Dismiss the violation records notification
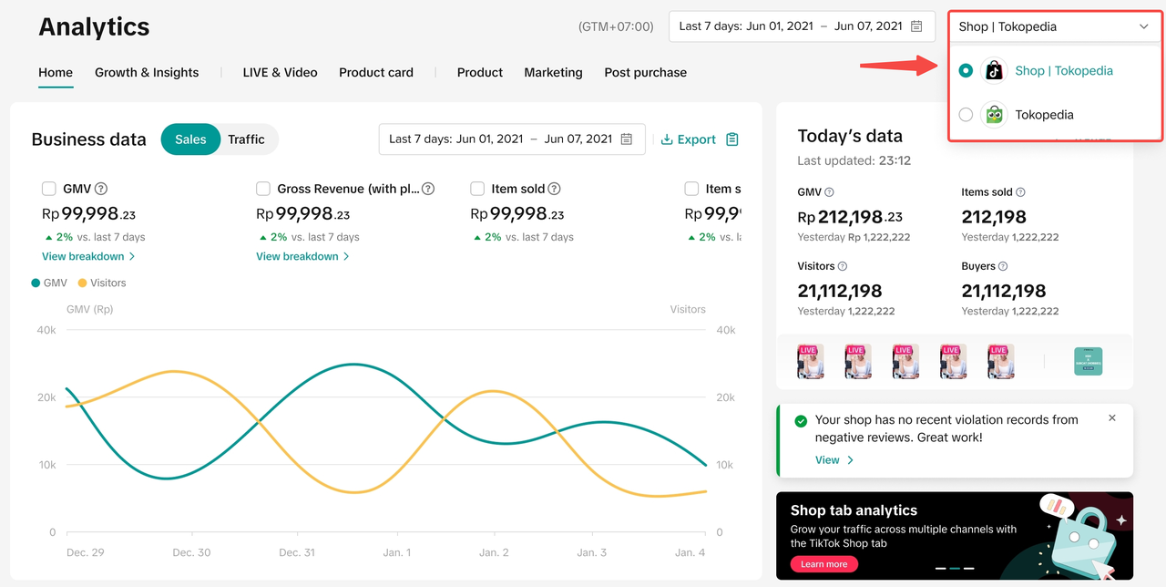The height and width of the screenshot is (587, 1166). point(1111,418)
